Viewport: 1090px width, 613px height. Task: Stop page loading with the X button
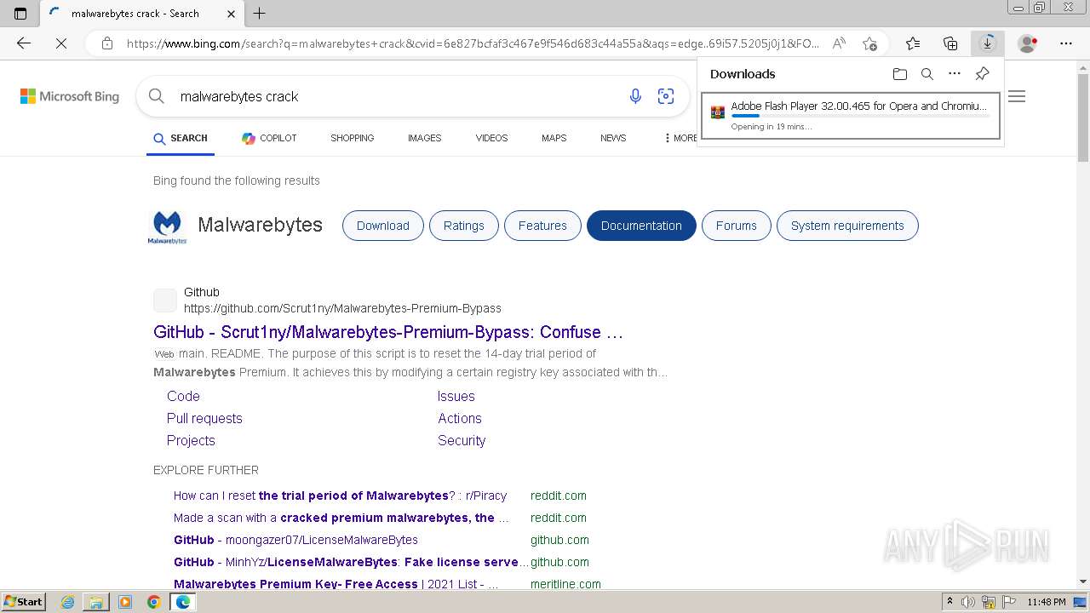coord(61,43)
